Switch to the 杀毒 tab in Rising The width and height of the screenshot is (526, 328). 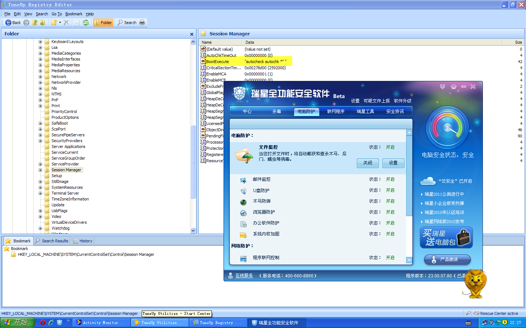[x=277, y=112]
